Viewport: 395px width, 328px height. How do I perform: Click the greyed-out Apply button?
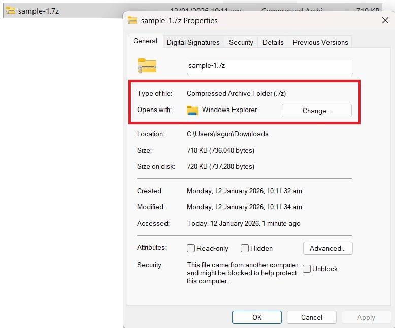tap(366, 317)
